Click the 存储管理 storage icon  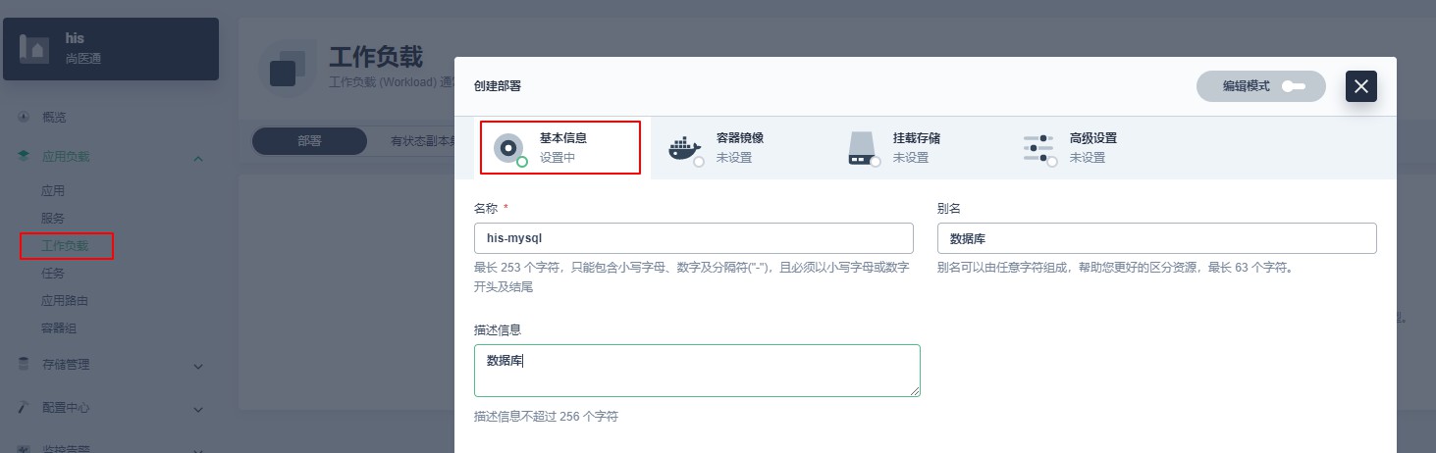(x=25, y=365)
